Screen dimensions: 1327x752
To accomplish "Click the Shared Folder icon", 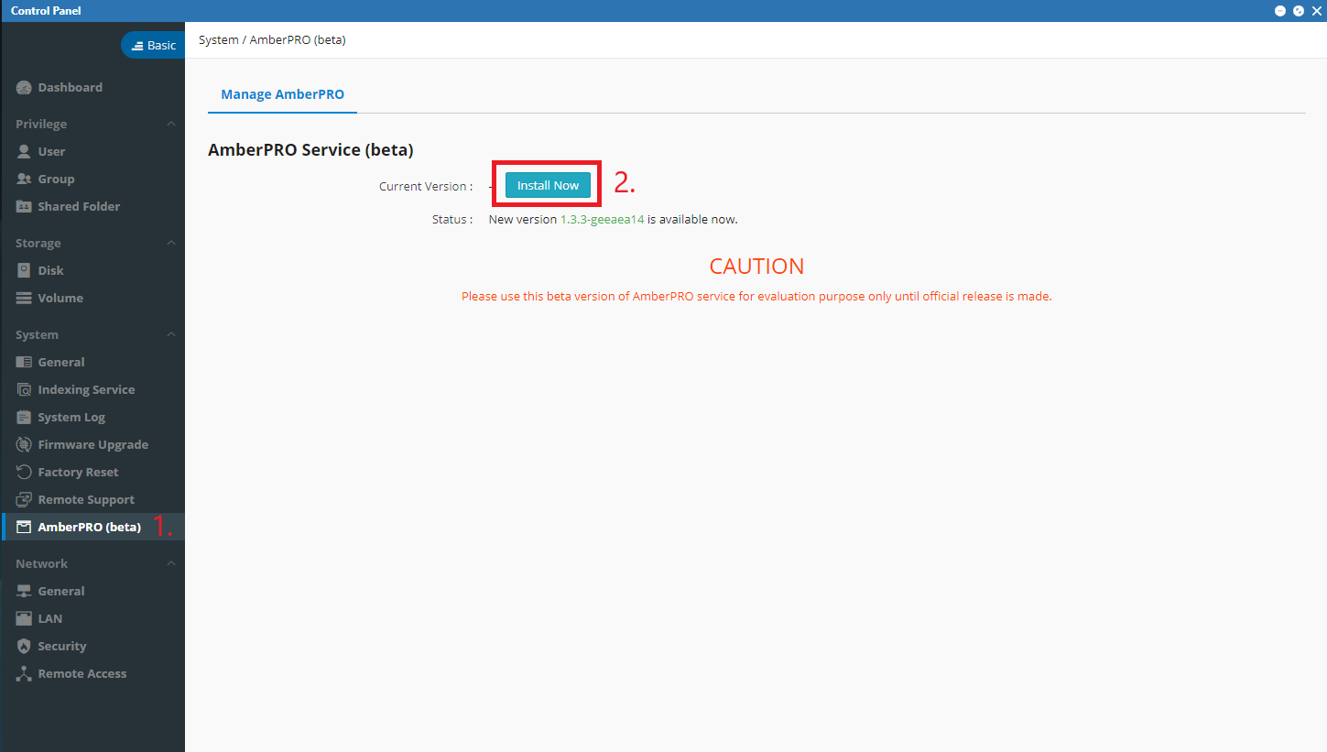I will (x=24, y=207).
